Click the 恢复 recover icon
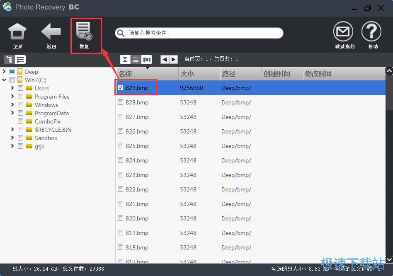Screen dimensions: 393x276 click(x=84, y=31)
